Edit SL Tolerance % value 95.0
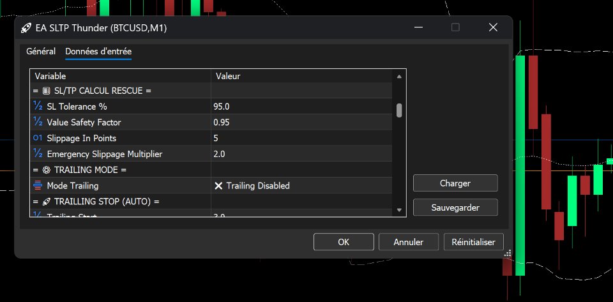The height and width of the screenshot is (302, 613). 301,106
